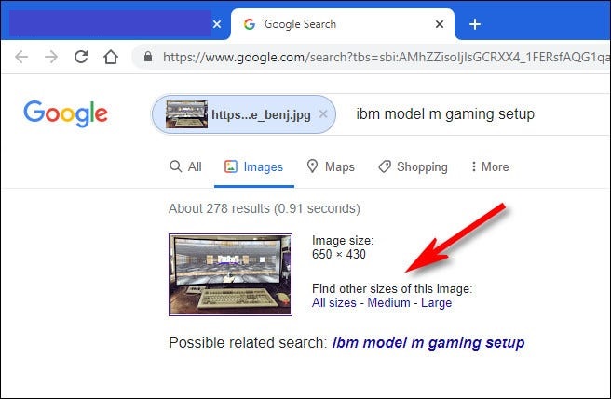Image resolution: width=611 pixels, height=399 pixels.
Task: Click the All sizes link
Action: pos(334,303)
